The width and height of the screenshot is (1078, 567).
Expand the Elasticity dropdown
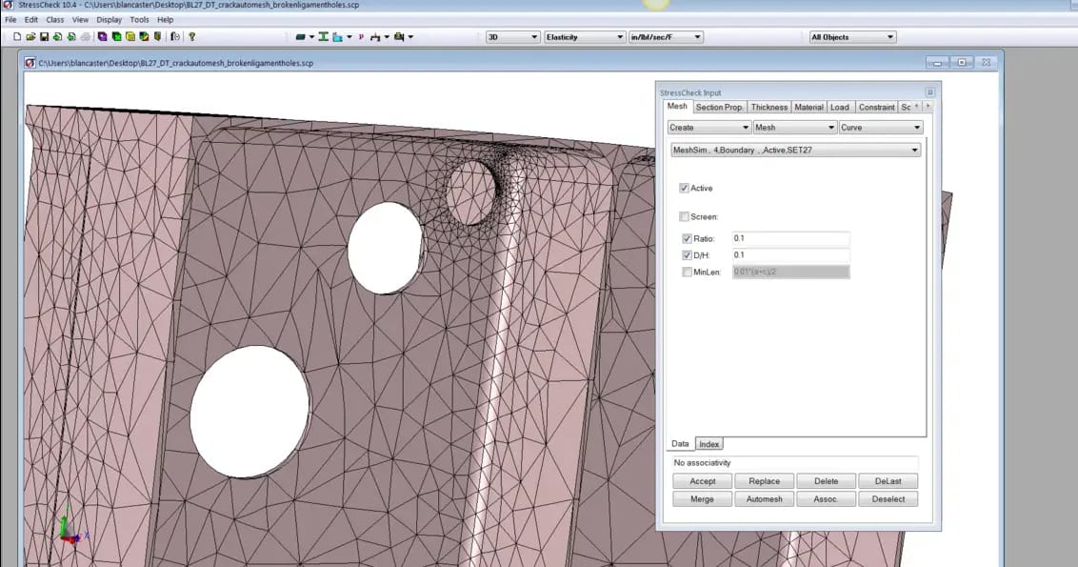(584, 36)
